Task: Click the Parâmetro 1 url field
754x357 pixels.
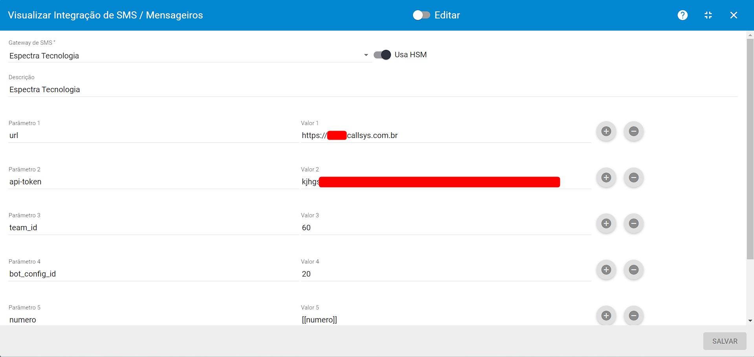Action: click(154, 135)
